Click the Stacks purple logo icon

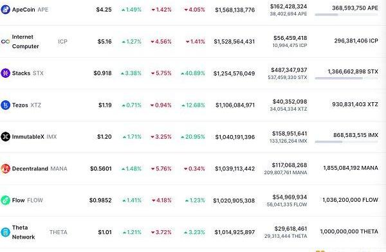pos(5,73)
